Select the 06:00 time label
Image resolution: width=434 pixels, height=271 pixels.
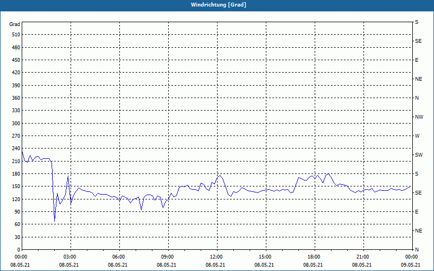pos(119,257)
